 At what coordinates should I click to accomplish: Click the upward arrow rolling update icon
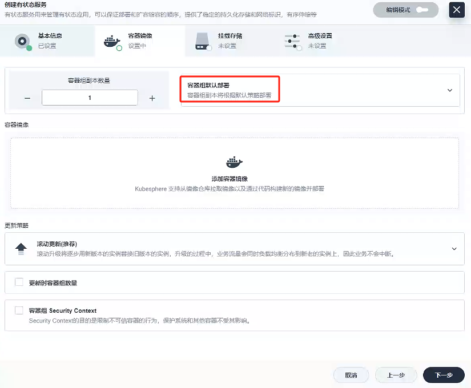(x=21, y=249)
